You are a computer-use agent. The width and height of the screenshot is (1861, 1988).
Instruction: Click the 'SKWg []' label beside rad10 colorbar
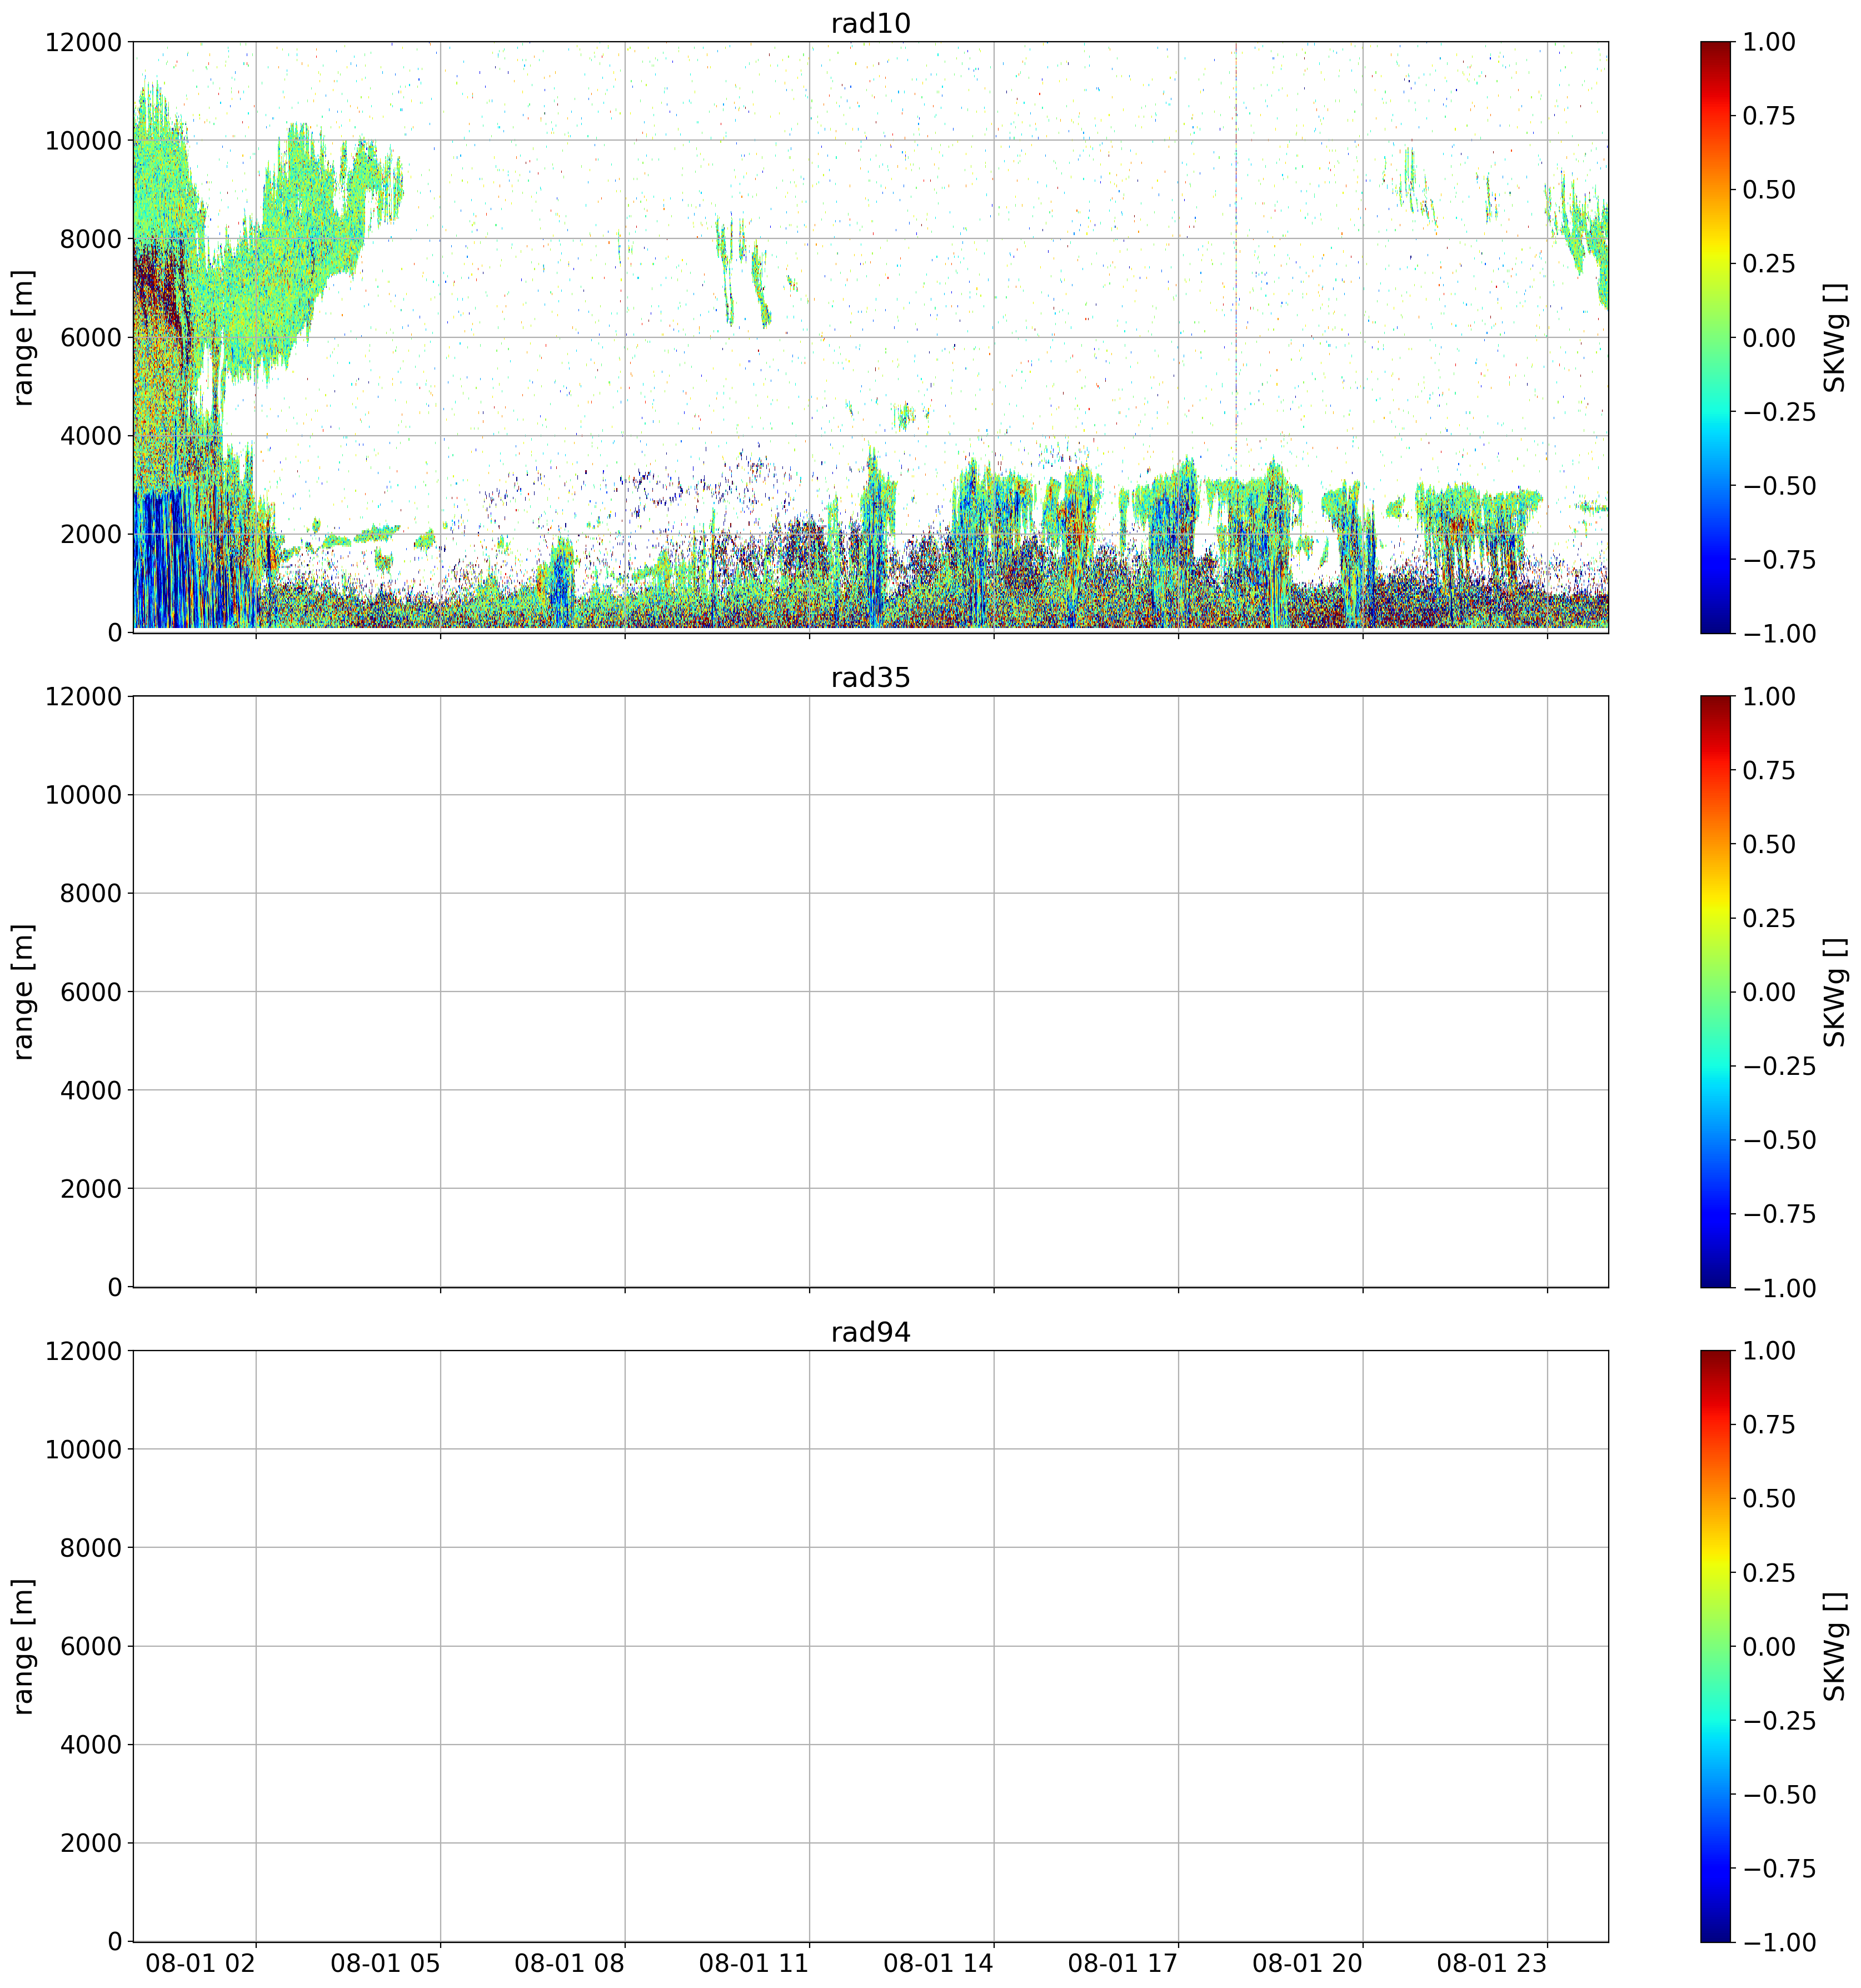1835,337
